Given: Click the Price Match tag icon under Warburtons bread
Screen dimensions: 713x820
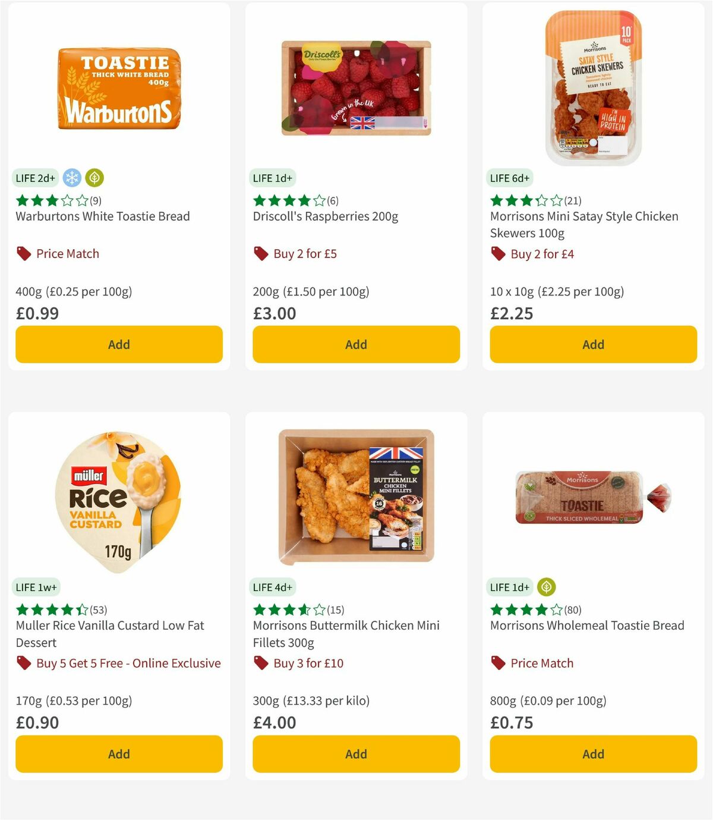Looking at the screenshot, I should coord(24,253).
